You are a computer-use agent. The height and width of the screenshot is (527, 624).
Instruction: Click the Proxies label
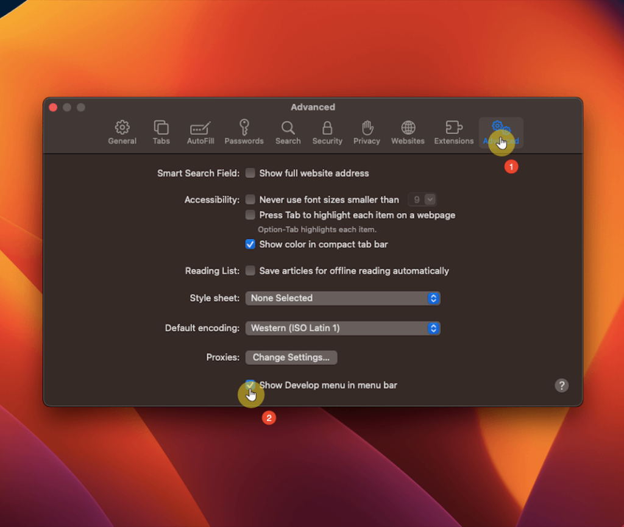223,357
